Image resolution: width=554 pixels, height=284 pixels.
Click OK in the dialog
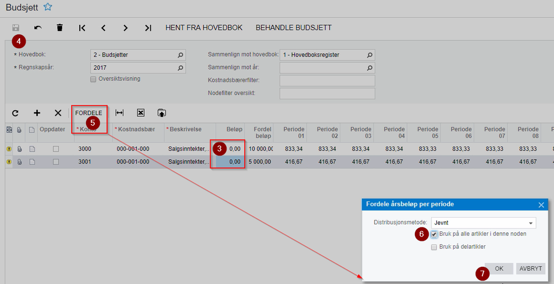499,268
